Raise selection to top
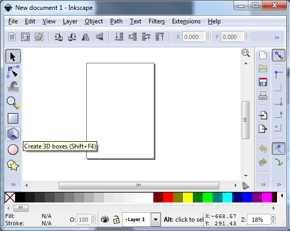 (x=160, y=37)
